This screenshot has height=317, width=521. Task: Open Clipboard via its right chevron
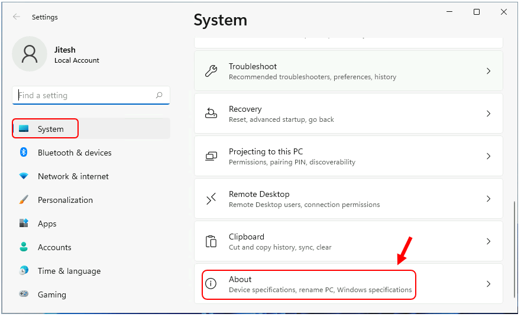(488, 241)
